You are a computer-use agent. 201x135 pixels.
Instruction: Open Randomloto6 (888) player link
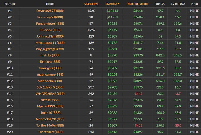(50, 24)
